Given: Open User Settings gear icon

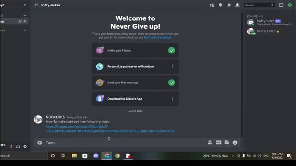Looking at the screenshot, I should [x=25, y=147].
